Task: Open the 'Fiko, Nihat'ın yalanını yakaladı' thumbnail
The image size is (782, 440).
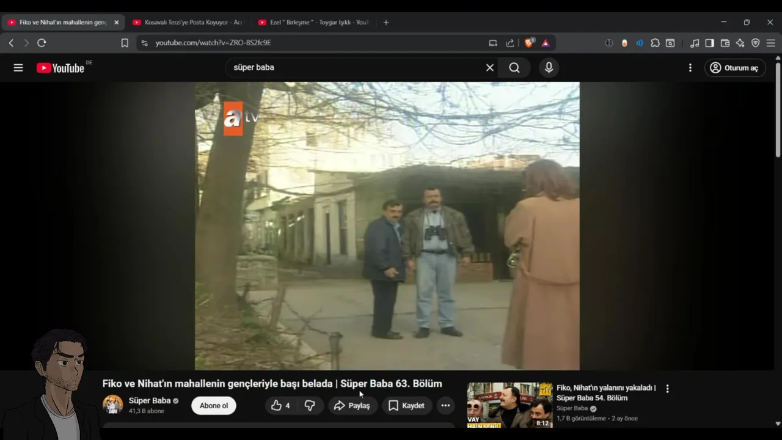Action: [510, 405]
